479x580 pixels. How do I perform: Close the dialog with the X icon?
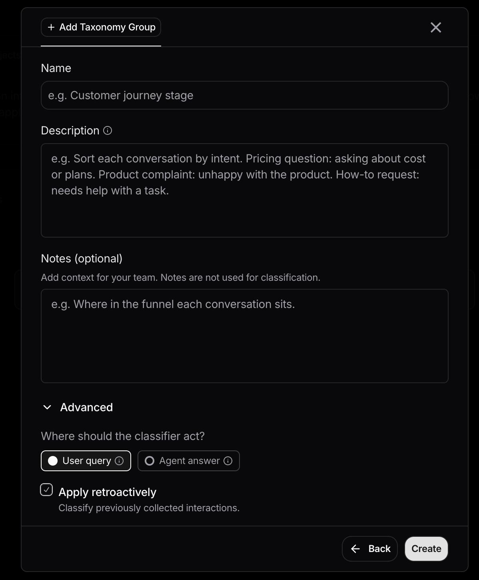(436, 27)
